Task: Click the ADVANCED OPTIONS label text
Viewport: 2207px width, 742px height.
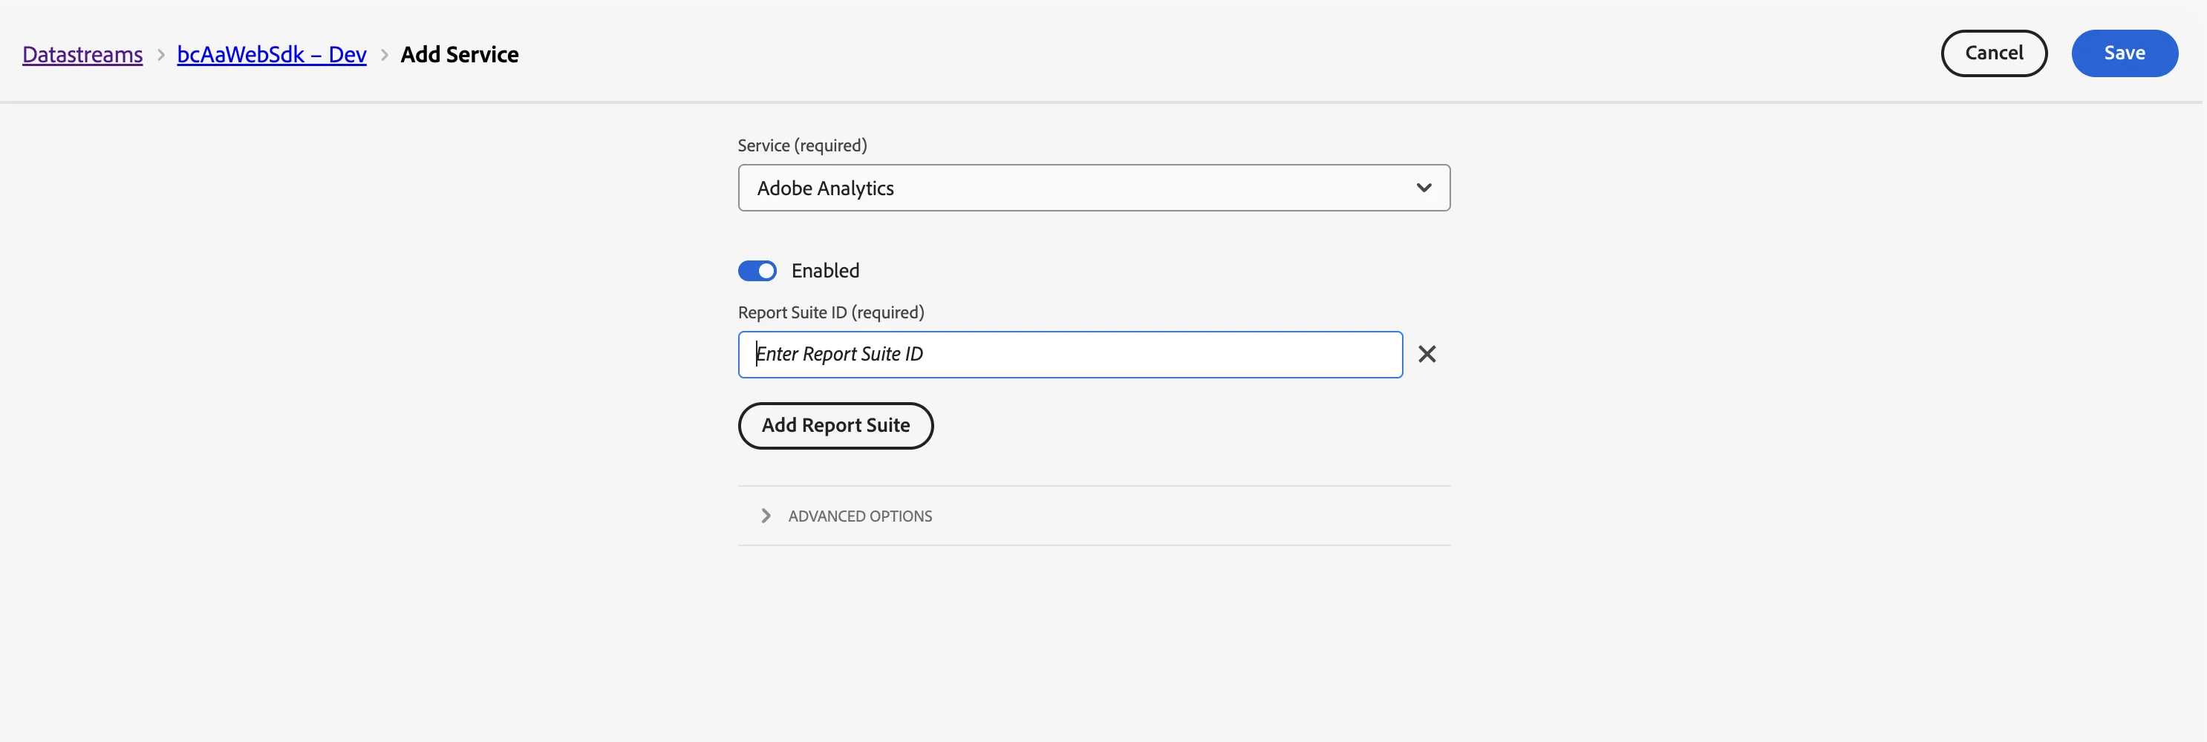Action: pos(860,516)
